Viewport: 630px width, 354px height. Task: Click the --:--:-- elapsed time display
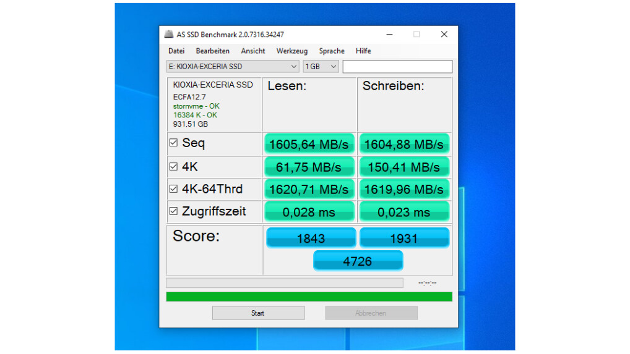(427, 283)
